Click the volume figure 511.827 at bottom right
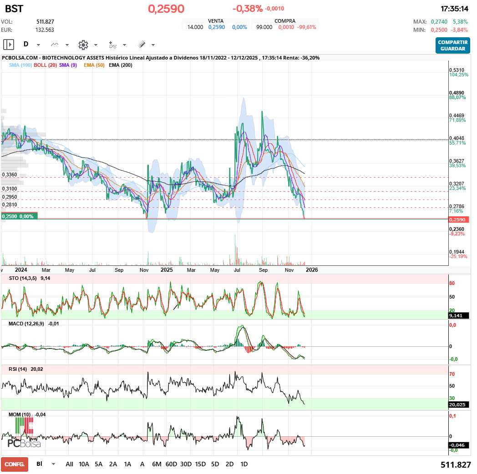The image size is (477, 474). (x=456, y=464)
